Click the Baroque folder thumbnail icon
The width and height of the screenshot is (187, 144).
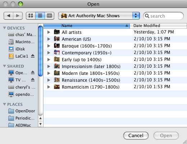pos(57,46)
